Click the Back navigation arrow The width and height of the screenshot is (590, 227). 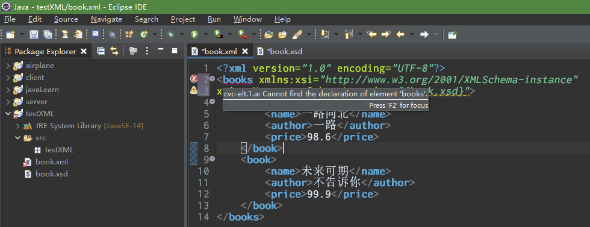400,35
